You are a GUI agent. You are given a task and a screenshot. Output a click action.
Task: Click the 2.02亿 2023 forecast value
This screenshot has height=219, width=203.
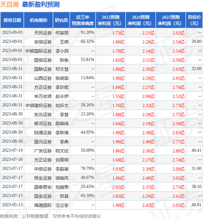pyautogui.click(x=118, y=187)
